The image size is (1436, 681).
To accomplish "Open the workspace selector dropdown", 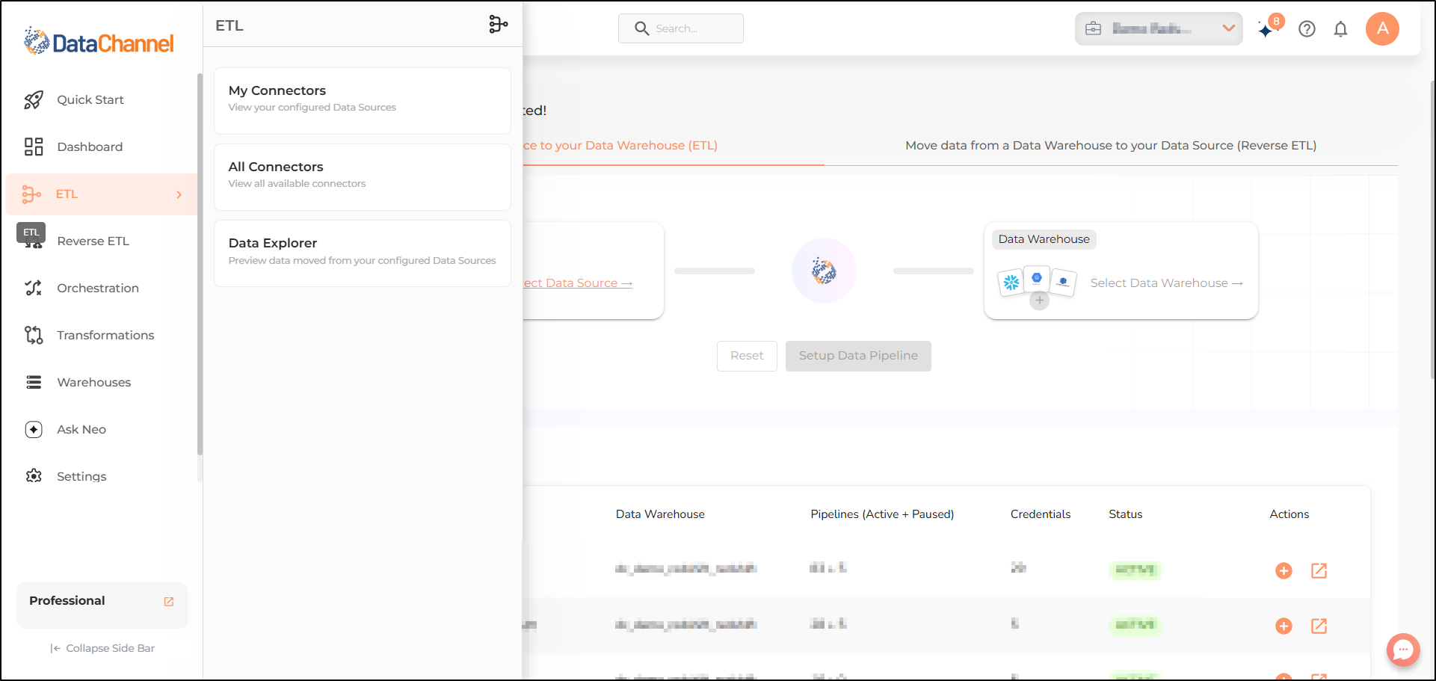I will 1159,28.
